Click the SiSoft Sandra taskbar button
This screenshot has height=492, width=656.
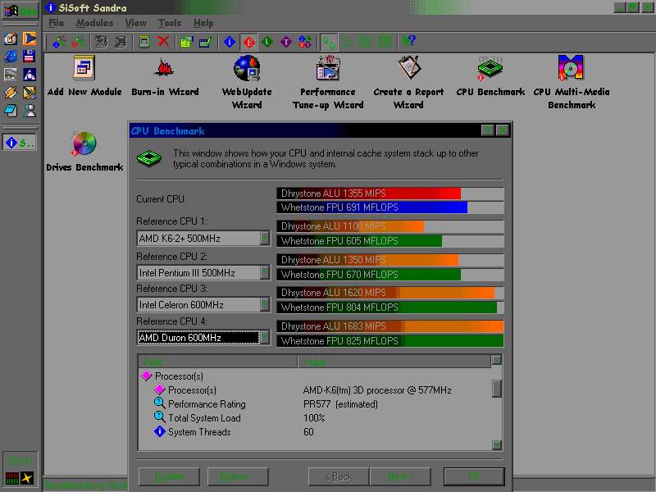19,143
